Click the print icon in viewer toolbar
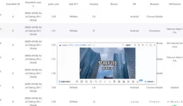Image resolution: width=183 pixels, height=106 pixels. tap(119, 82)
